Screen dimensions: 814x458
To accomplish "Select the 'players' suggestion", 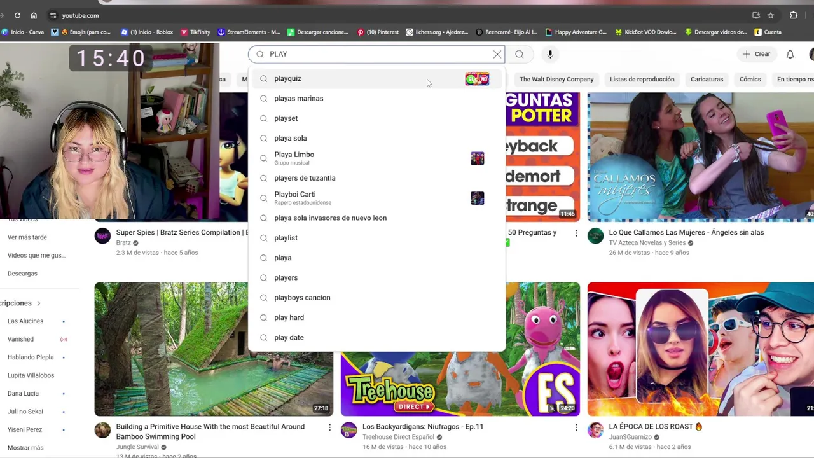I will coord(376,277).
